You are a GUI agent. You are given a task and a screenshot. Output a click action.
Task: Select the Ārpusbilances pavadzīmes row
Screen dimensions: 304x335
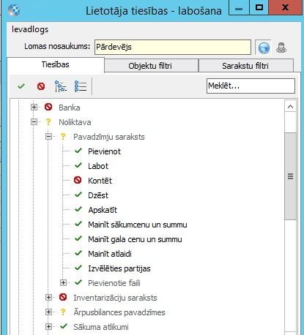[119, 312]
